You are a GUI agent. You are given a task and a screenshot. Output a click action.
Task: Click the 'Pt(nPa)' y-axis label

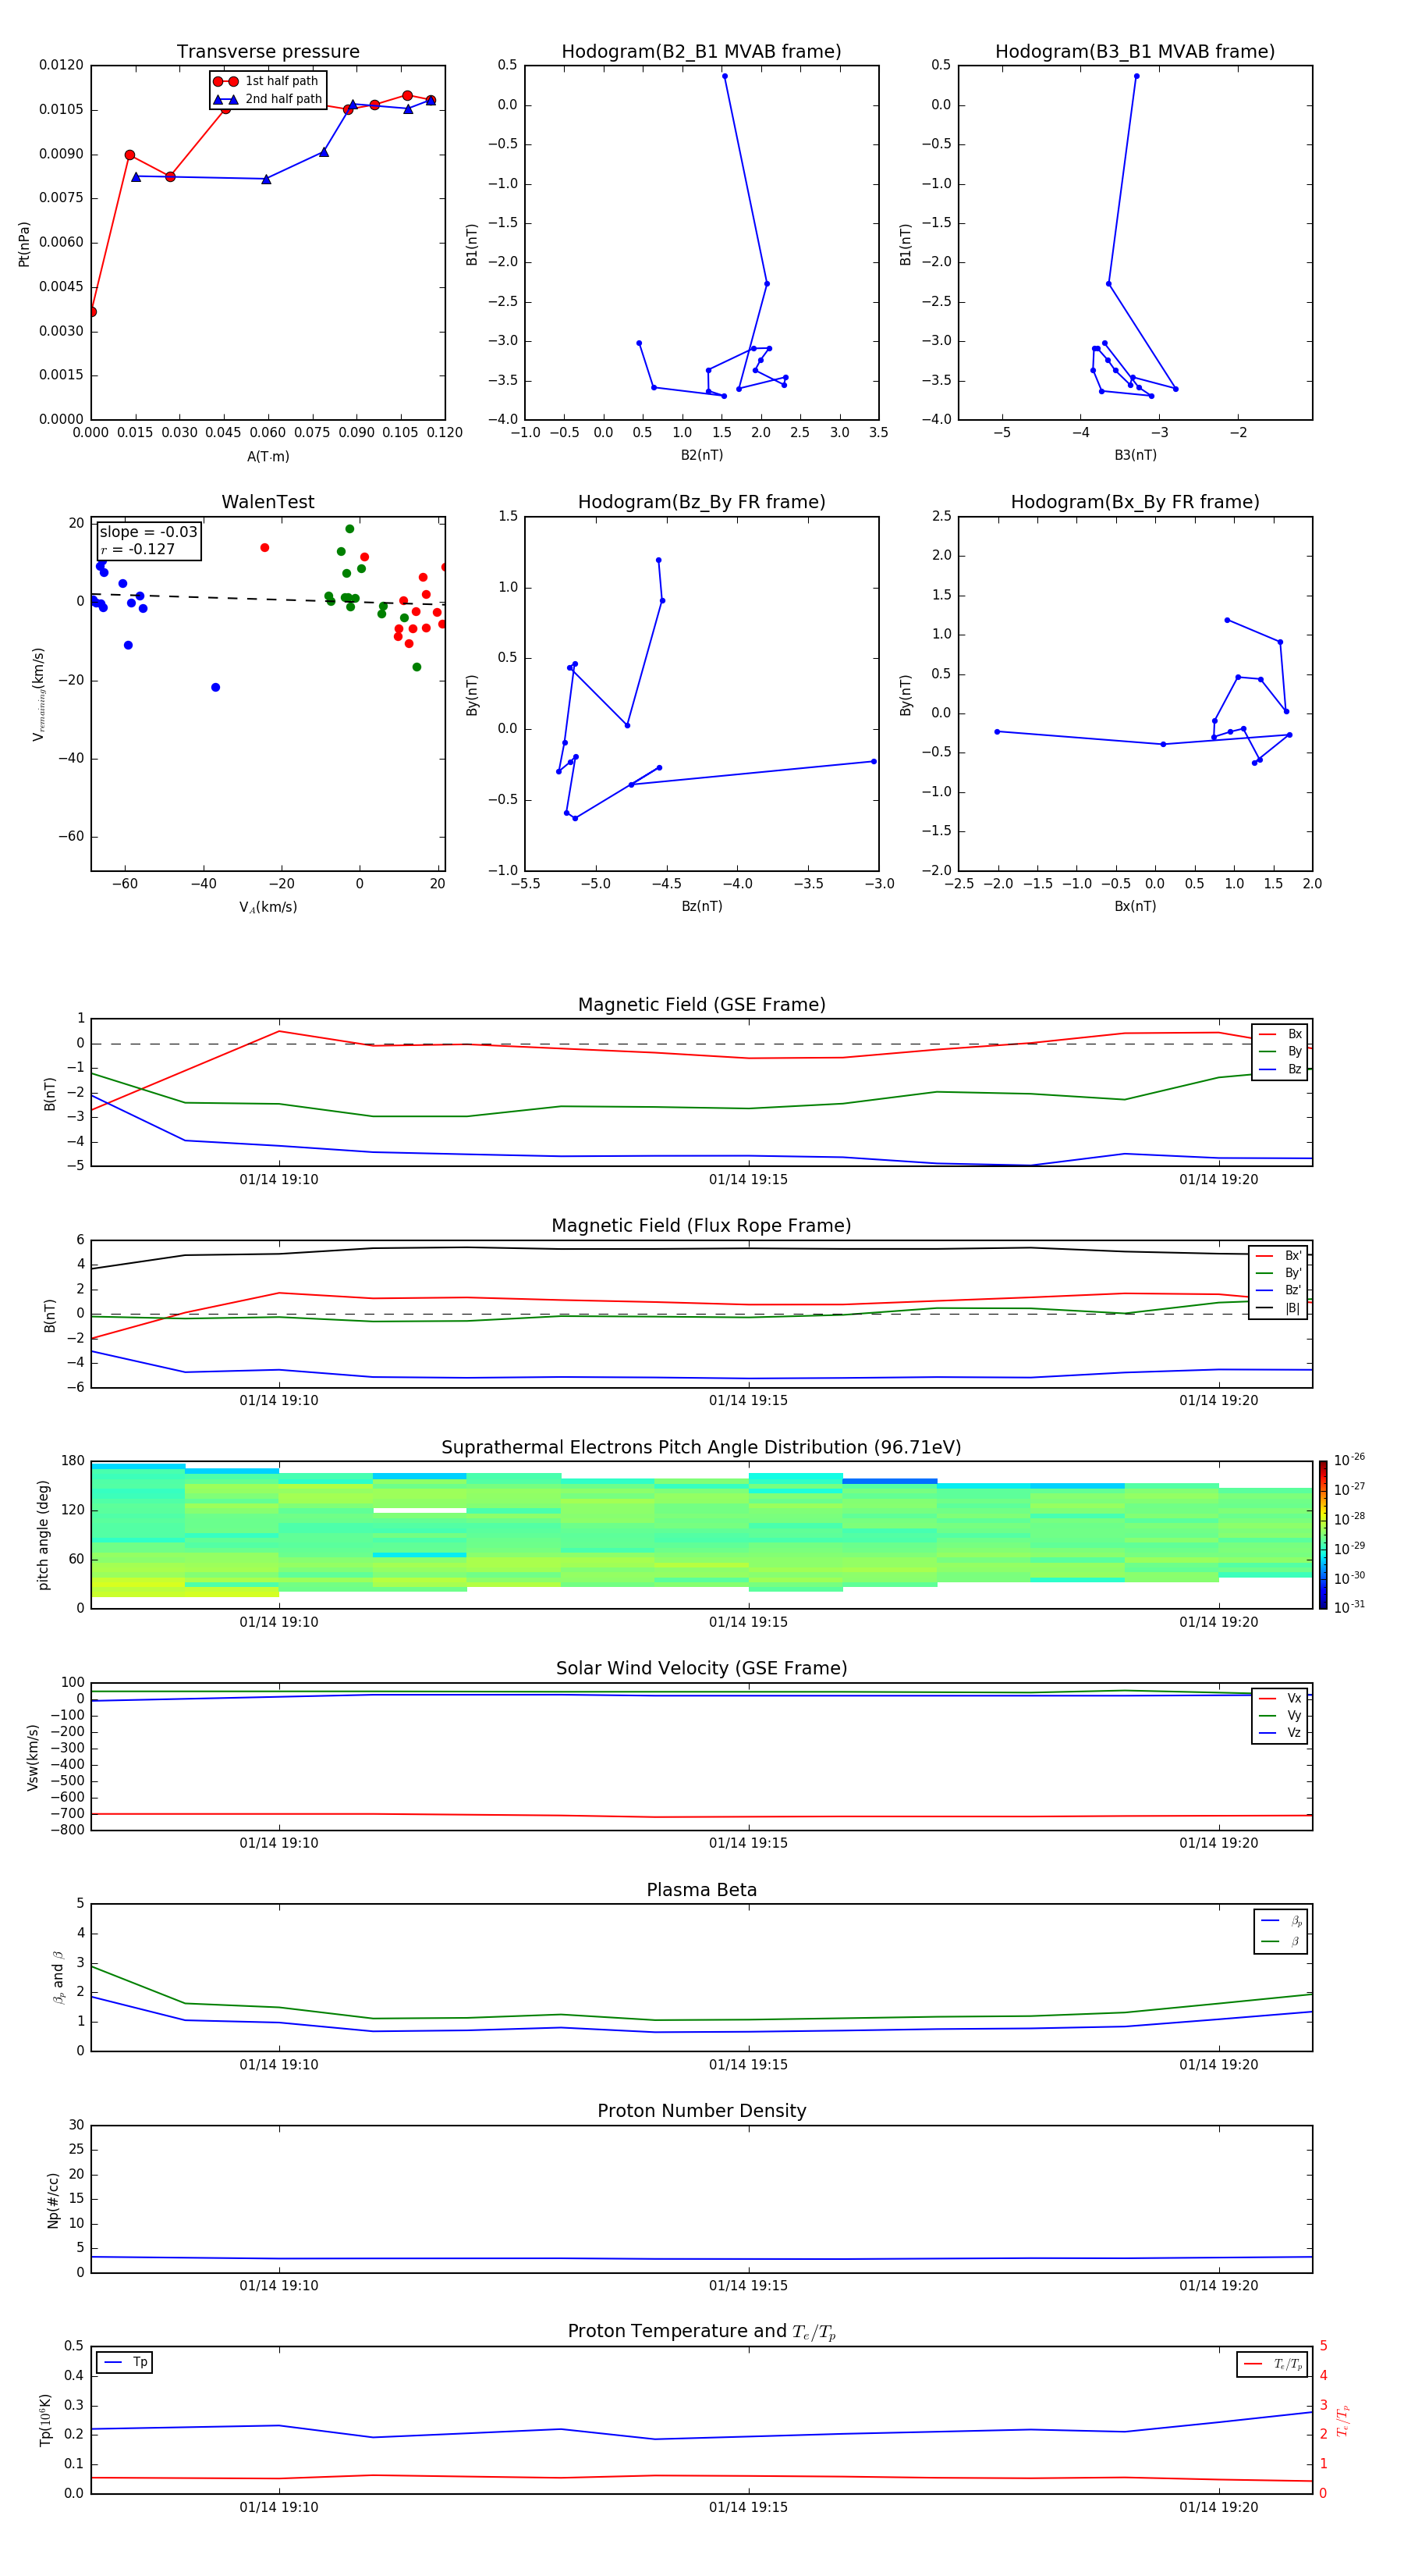(x=24, y=244)
